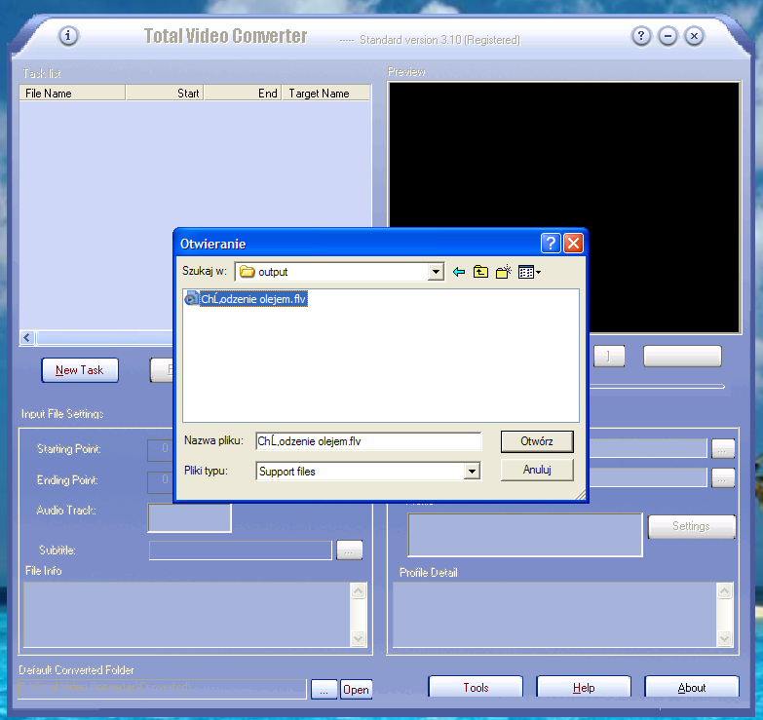Open the Help button at the bottom
763x720 pixels.
tap(584, 687)
